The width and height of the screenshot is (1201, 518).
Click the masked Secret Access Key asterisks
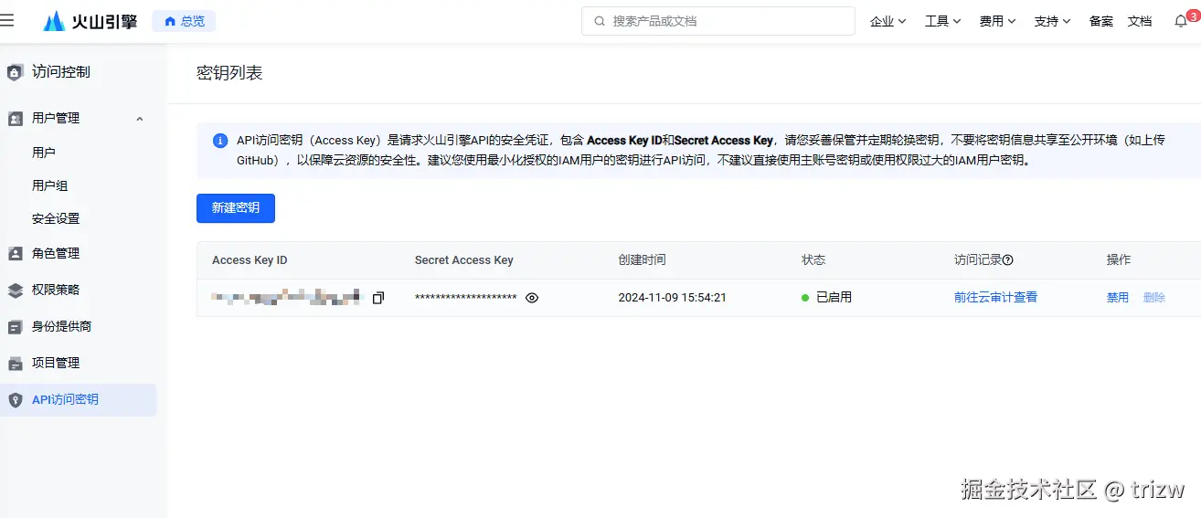[466, 299]
